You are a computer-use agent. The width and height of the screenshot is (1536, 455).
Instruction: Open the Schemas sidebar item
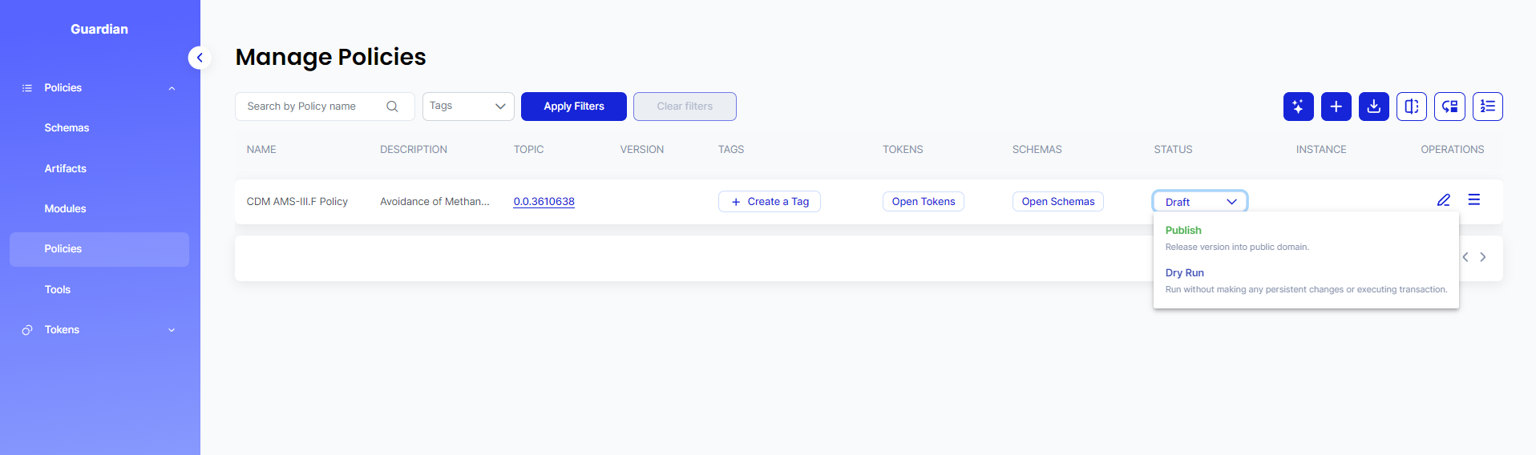[67, 128]
